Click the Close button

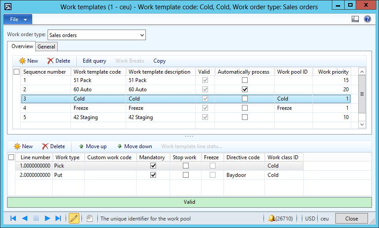[351, 218]
